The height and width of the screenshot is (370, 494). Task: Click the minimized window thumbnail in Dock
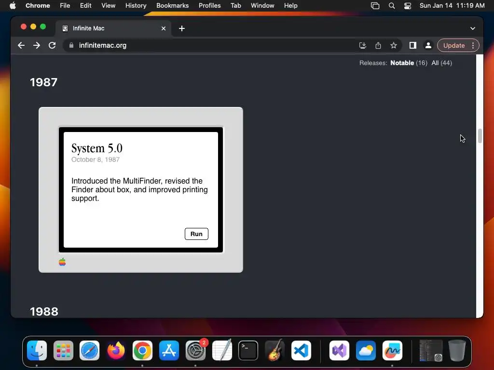(431, 350)
